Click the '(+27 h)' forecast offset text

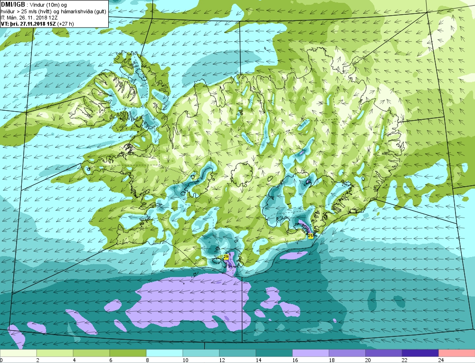tap(66, 24)
